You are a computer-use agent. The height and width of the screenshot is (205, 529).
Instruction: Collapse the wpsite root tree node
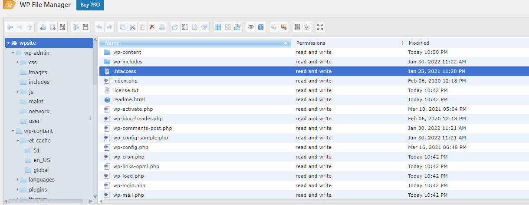coord(8,43)
